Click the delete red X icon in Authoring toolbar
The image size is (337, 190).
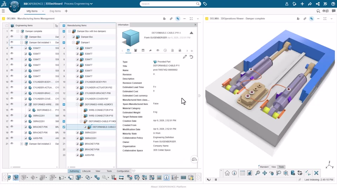pyautogui.click(x=114, y=177)
